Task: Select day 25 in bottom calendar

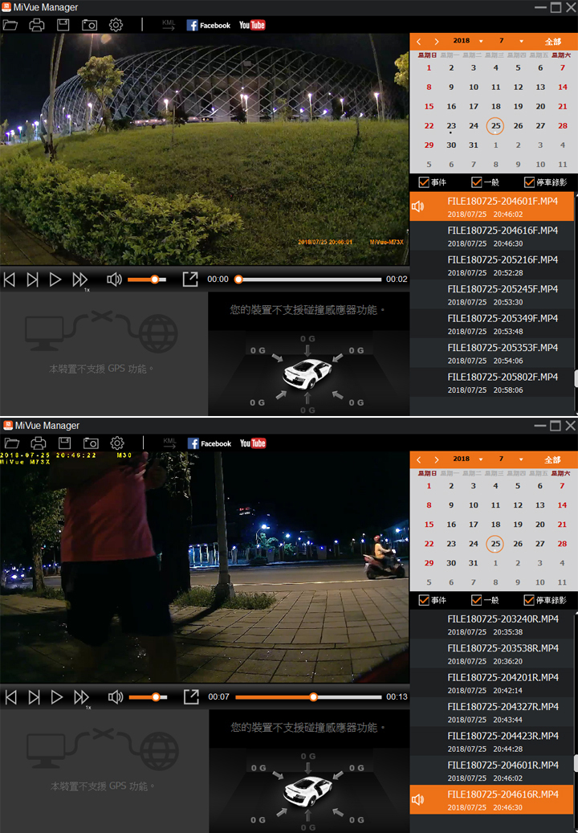Action: 495,544
